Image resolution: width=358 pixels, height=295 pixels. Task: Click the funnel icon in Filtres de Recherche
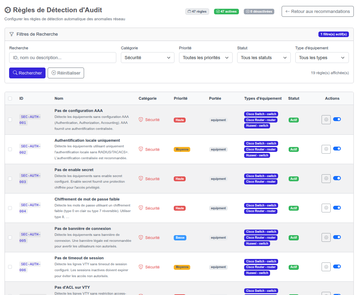click(13, 34)
